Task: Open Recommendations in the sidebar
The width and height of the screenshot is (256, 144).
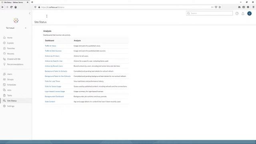Action: point(15,64)
